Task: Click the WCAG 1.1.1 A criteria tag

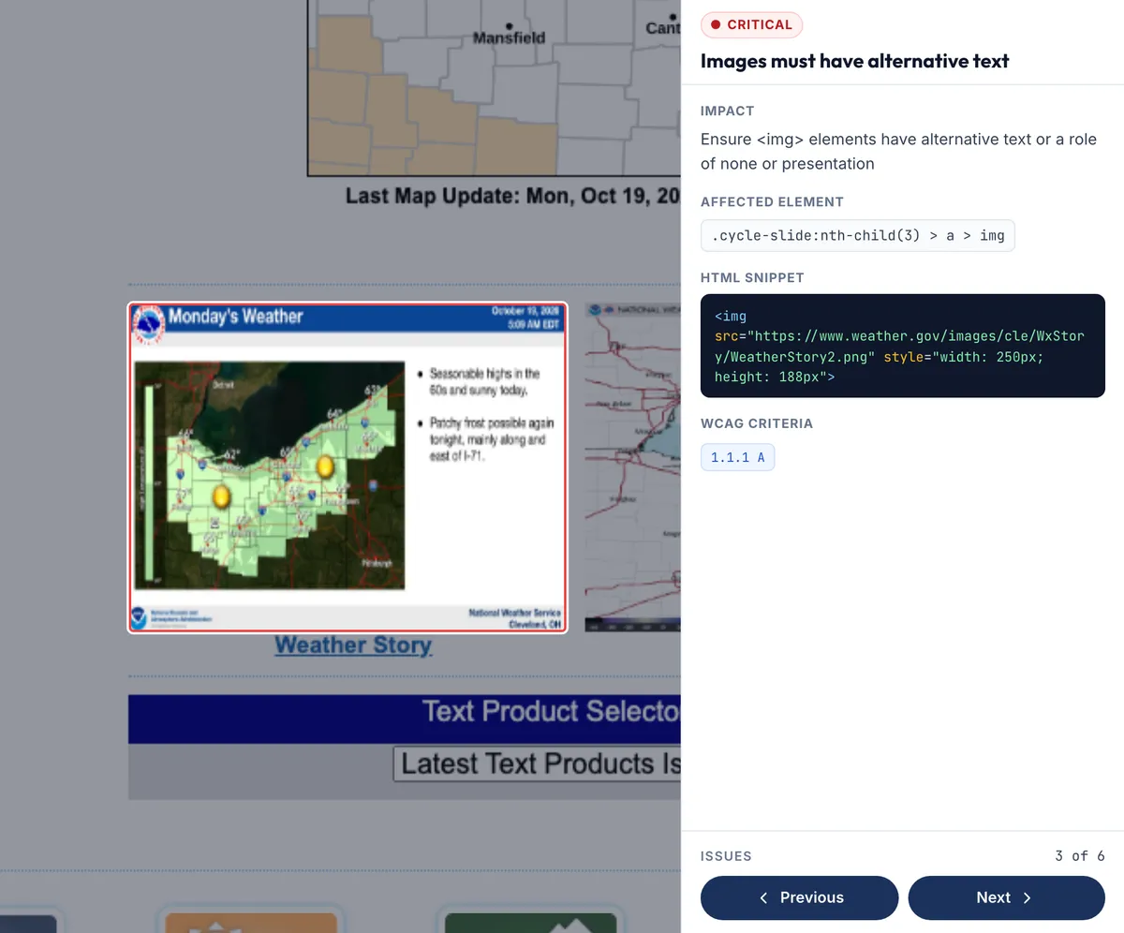Action: (x=737, y=457)
